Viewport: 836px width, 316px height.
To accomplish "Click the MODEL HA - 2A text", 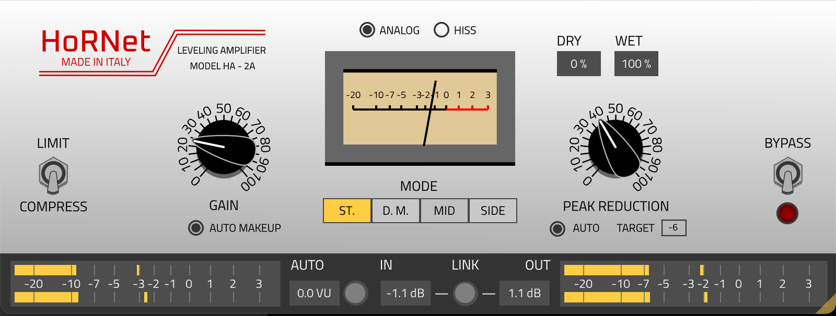I will pos(223,66).
